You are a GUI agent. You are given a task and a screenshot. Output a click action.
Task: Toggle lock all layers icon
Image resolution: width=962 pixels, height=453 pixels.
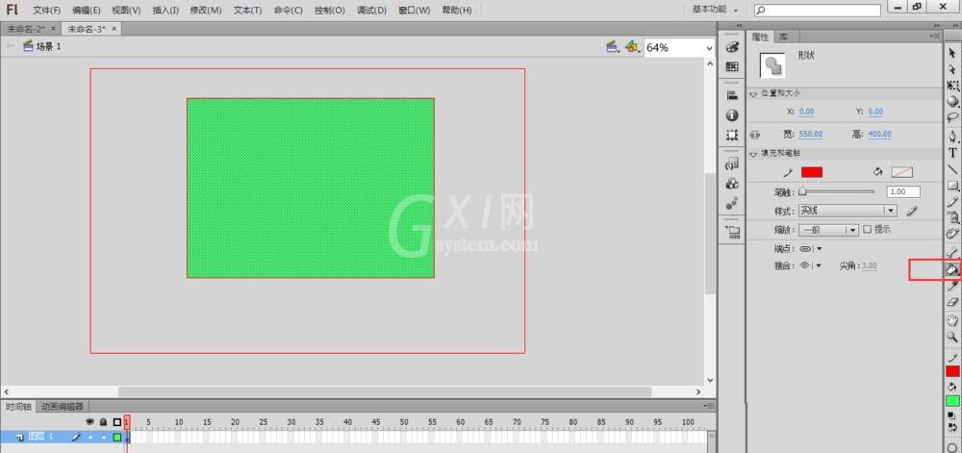[103, 421]
